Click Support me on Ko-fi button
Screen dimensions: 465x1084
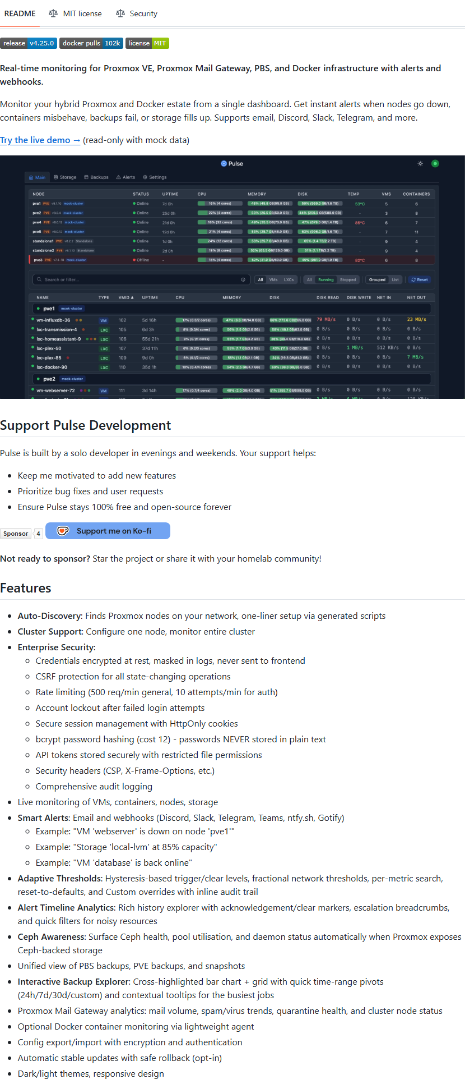pos(108,531)
